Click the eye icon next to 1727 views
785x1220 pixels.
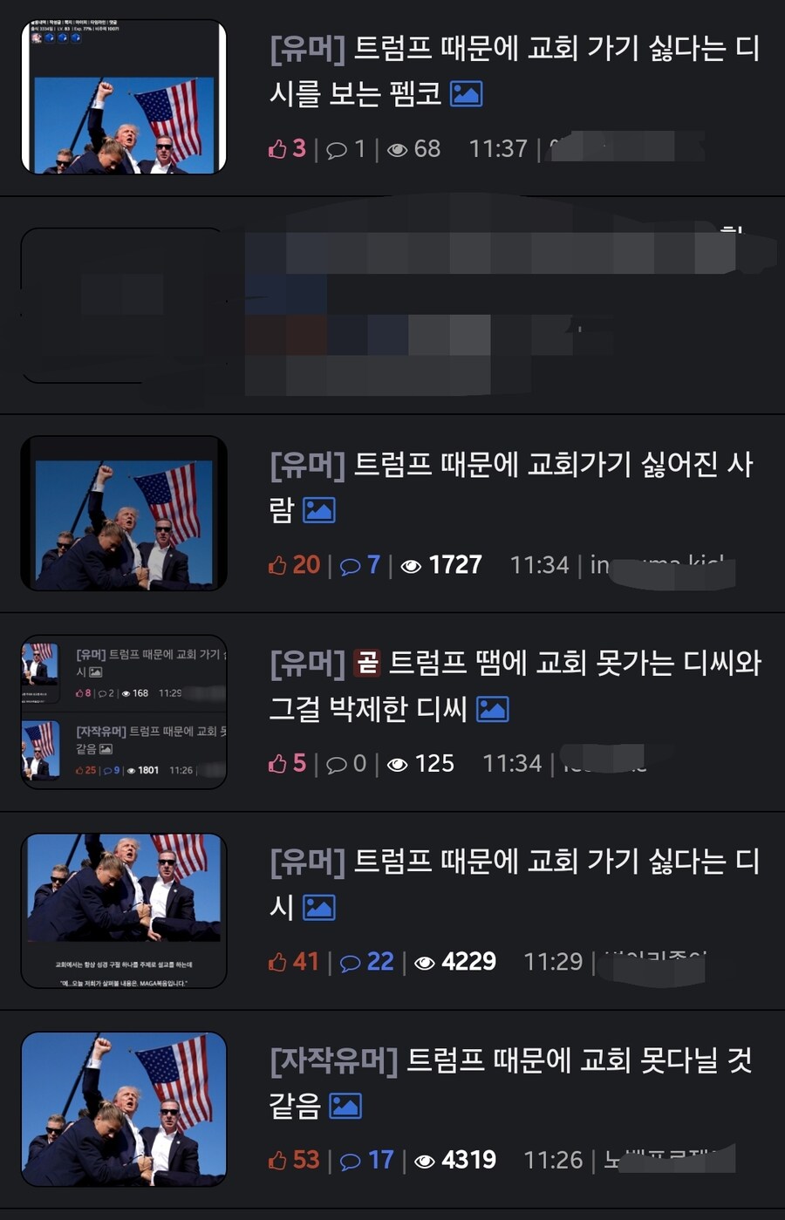[x=411, y=566]
